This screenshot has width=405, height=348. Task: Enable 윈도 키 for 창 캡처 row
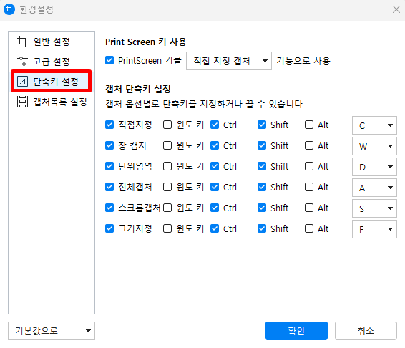(167, 145)
